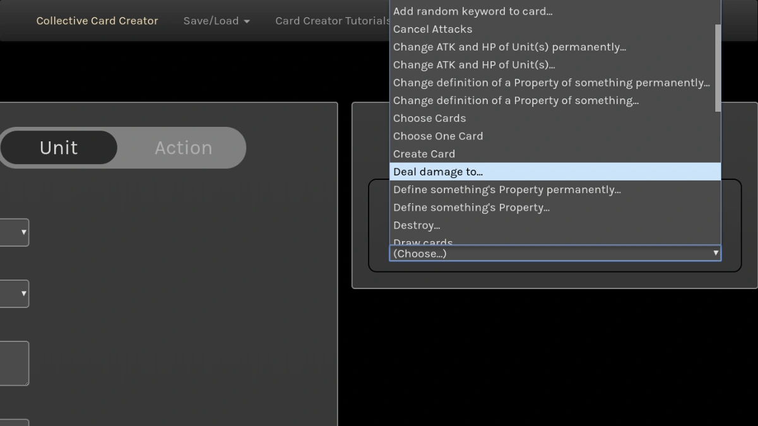Open Card Creator Tutorials menu
This screenshot has width=758, height=426.
point(333,21)
